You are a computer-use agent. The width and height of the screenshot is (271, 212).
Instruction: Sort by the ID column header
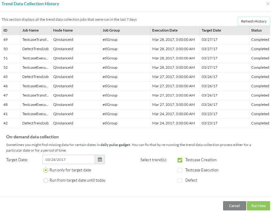coord(6,30)
